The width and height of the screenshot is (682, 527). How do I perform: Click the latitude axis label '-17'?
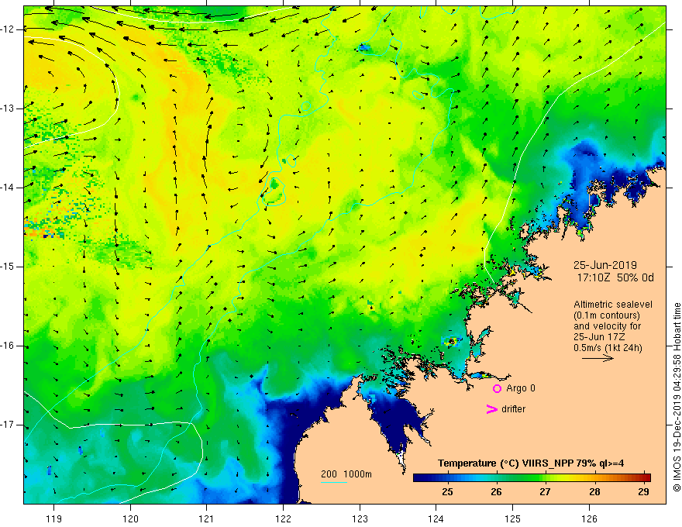point(8,425)
